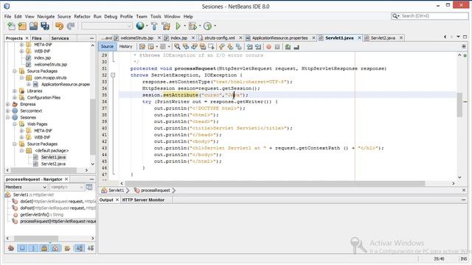
Task: Expand the Empresa project node
Action: [7, 105]
